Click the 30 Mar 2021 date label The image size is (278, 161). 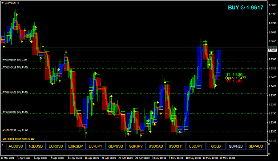pos(7,158)
